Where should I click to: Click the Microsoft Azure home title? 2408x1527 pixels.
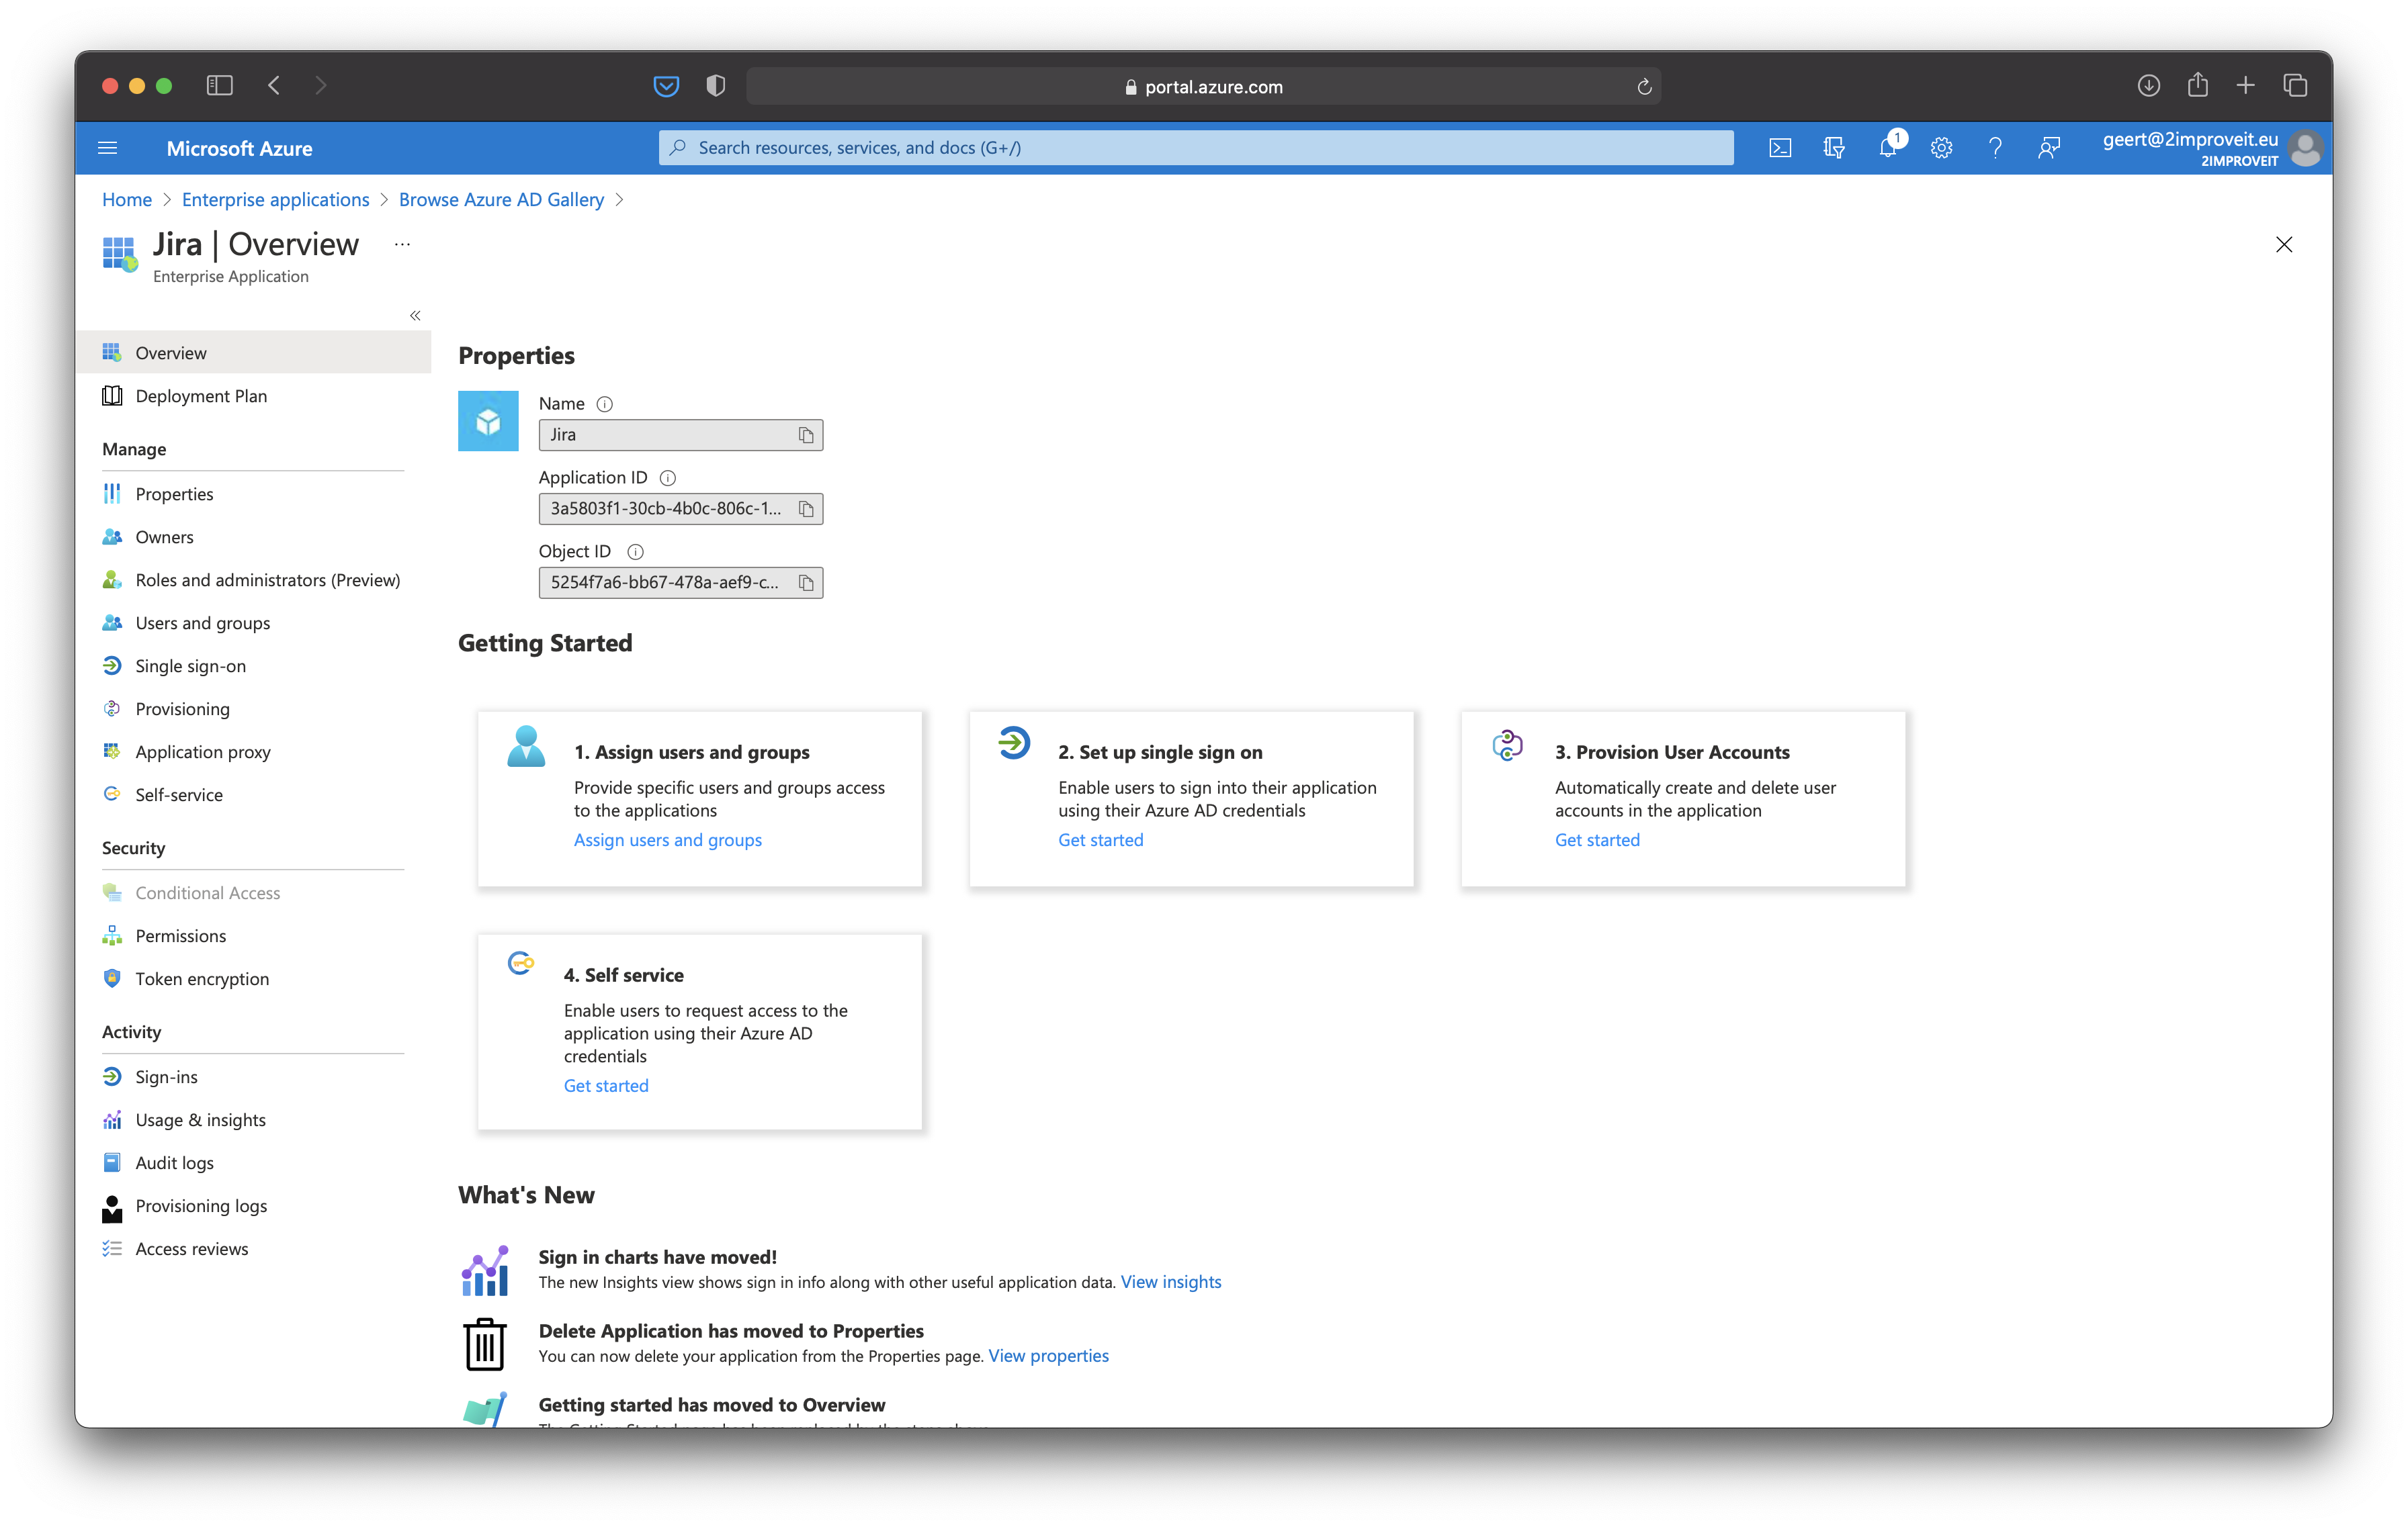239,148
